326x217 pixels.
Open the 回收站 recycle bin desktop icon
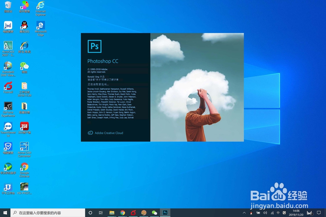[x=8, y=7]
